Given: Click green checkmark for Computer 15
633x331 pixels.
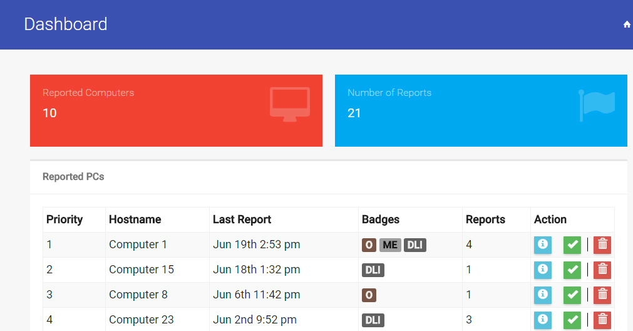Looking at the screenshot, I should pos(572,270).
